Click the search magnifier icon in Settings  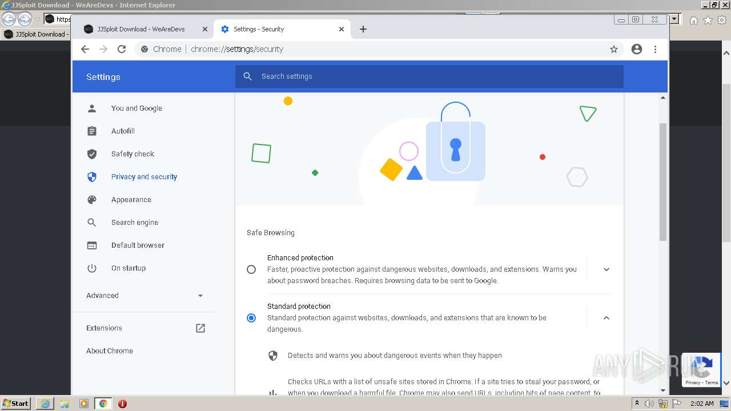(247, 76)
